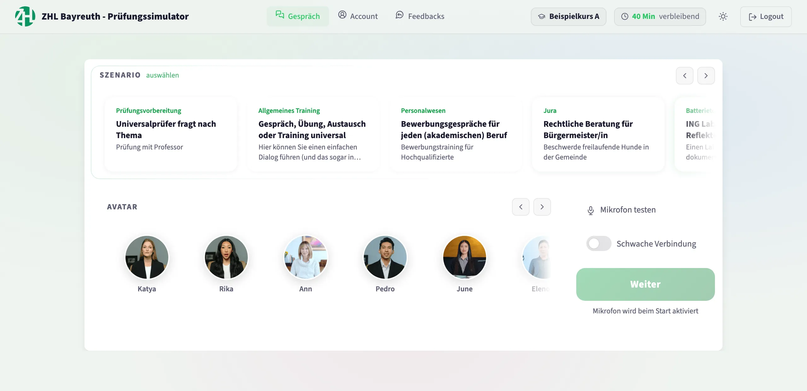
Task: Click the speech bubbles Gespräch icon
Action: pyautogui.click(x=280, y=15)
